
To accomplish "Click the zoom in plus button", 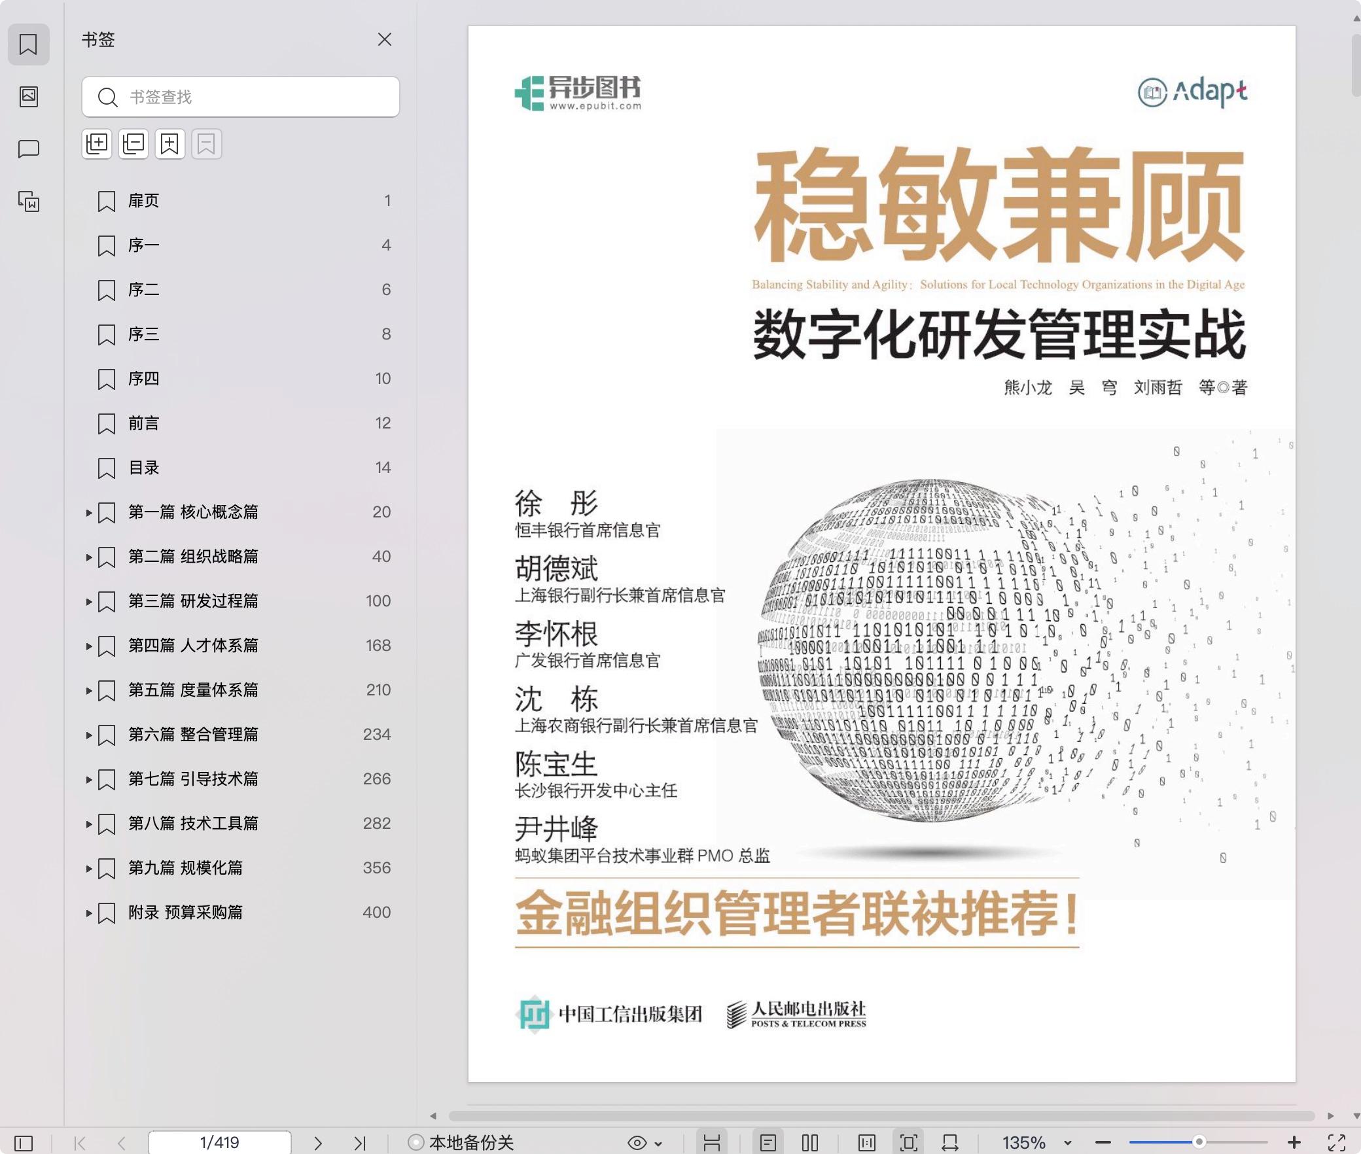I will point(1294,1143).
